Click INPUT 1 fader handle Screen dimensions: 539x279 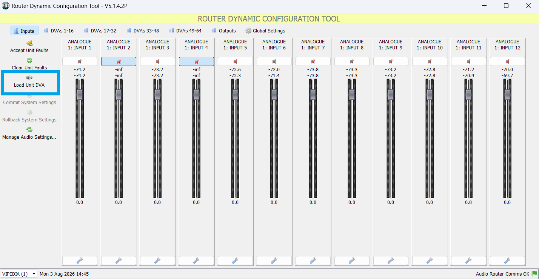pos(80,95)
